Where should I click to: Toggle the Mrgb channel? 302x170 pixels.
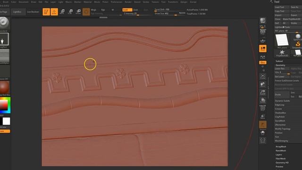point(93,9)
